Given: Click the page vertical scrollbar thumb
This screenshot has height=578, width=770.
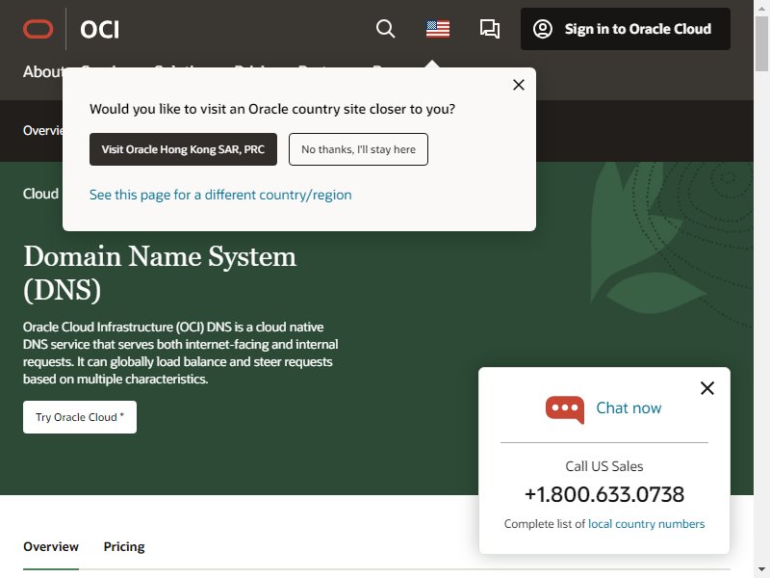Looking at the screenshot, I should [761, 43].
